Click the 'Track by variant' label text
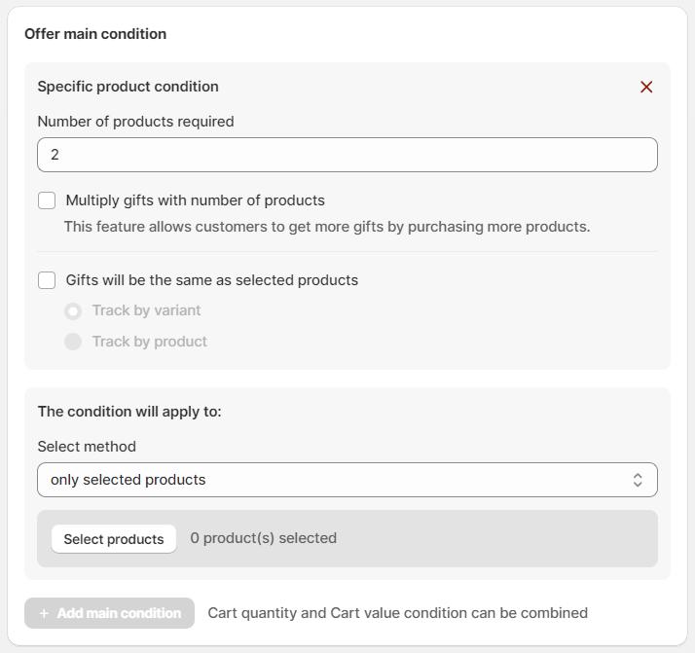The image size is (695, 653). coord(146,310)
